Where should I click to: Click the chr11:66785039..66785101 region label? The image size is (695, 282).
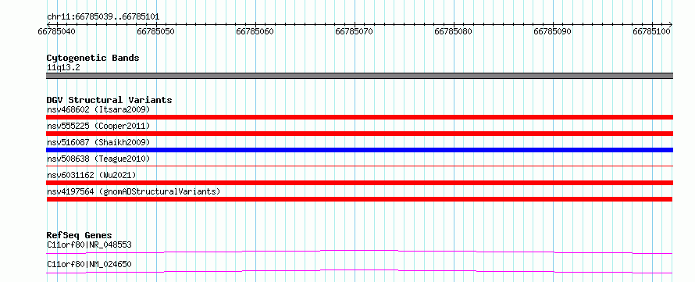103,17
